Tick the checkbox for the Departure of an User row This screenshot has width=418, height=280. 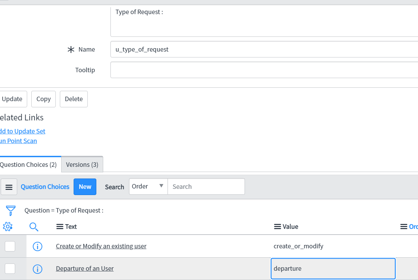(x=10, y=269)
